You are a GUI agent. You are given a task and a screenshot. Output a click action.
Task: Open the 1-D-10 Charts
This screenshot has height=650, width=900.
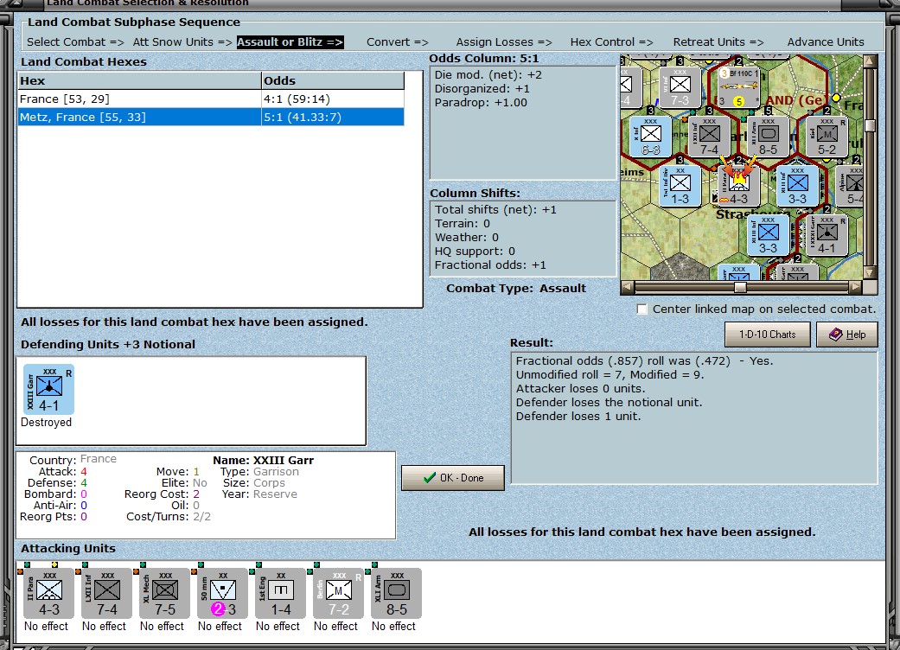(x=768, y=335)
